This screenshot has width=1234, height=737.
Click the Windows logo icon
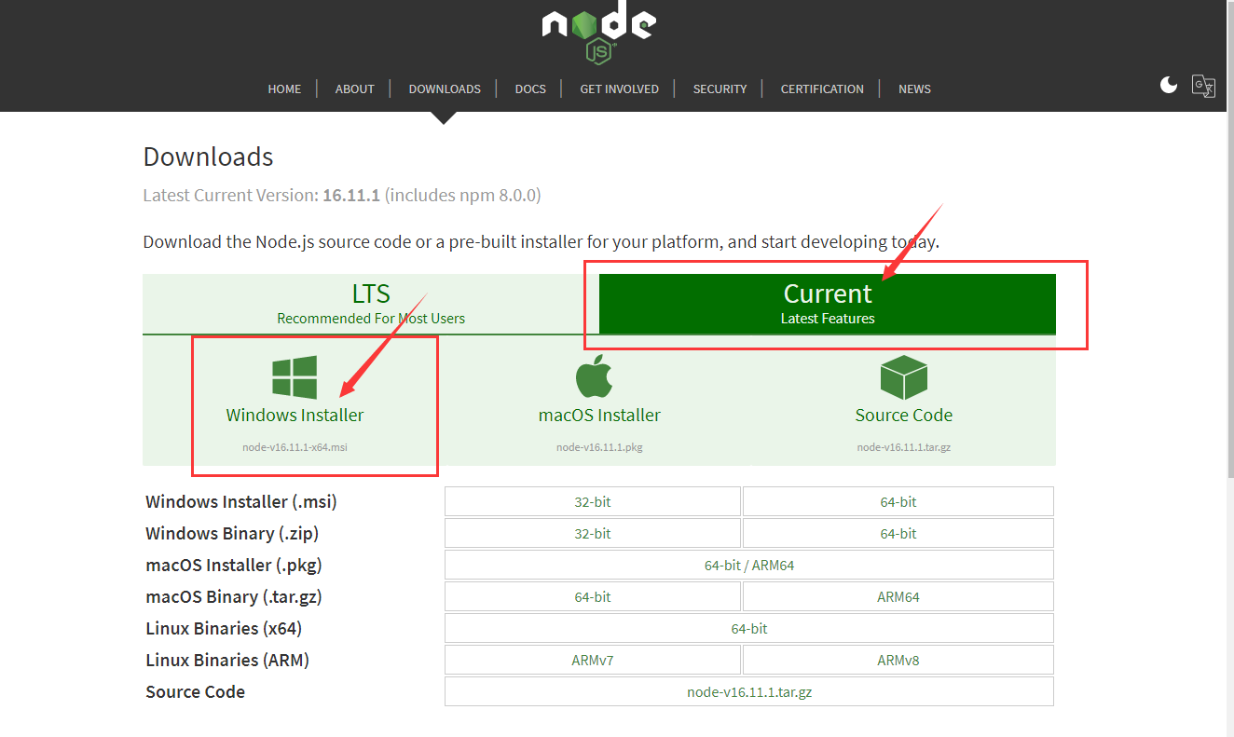pos(295,377)
